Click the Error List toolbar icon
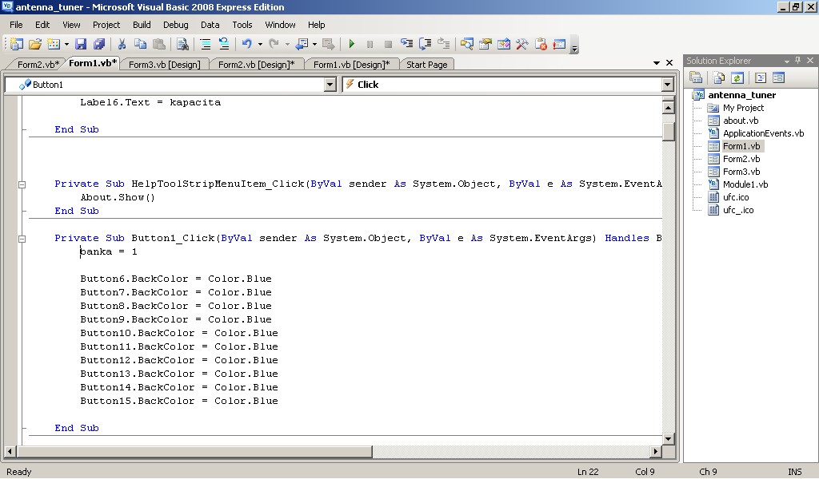Viewport: 819px width, 479px height. (541, 45)
